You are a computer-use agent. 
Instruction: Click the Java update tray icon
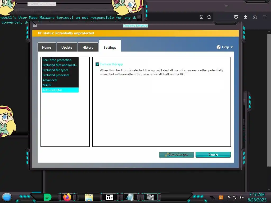tap(221, 197)
